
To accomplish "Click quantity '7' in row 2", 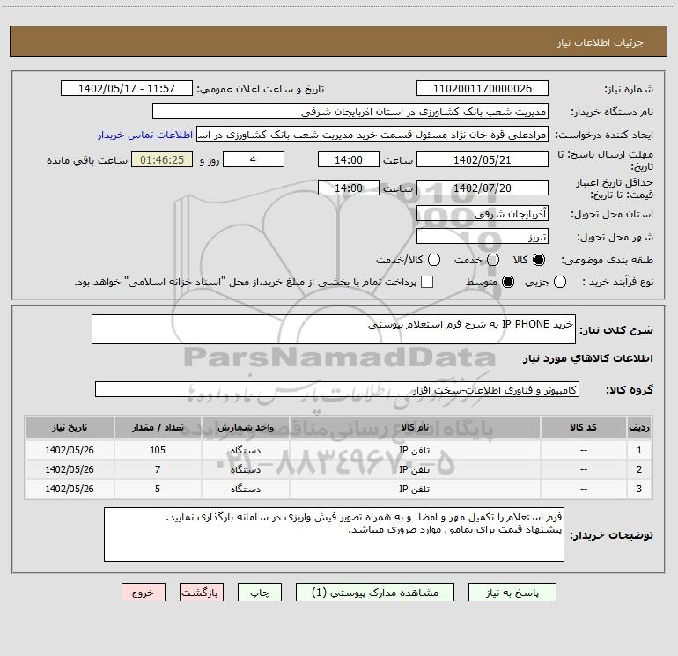I will coord(158,469).
